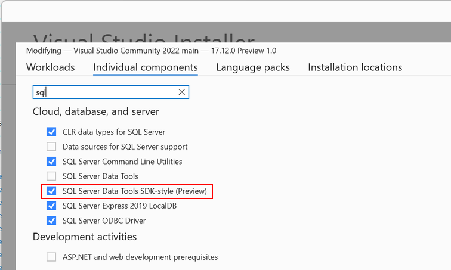Switch to the Workloads tab
This screenshot has width=451, height=270.
pyautogui.click(x=51, y=67)
